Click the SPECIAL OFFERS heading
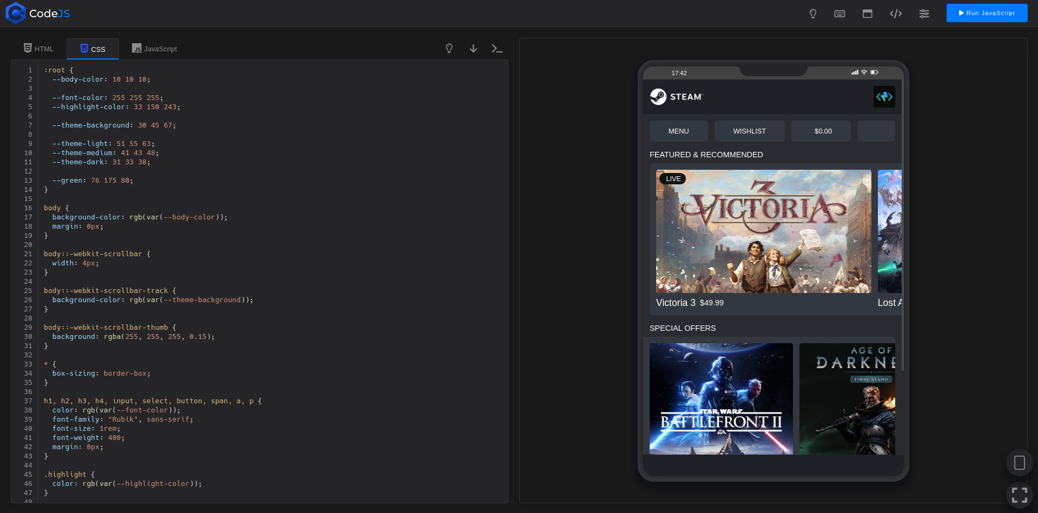The width and height of the screenshot is (1038, 513). 682,328
